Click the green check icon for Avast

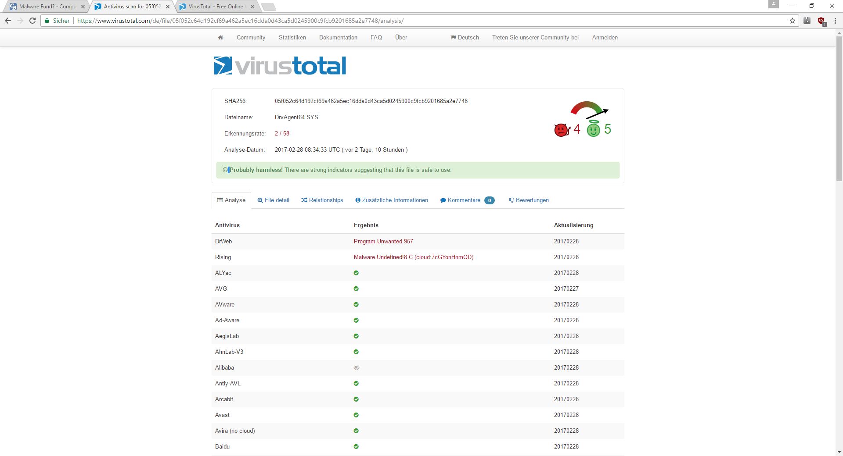[x=356, y=415]
